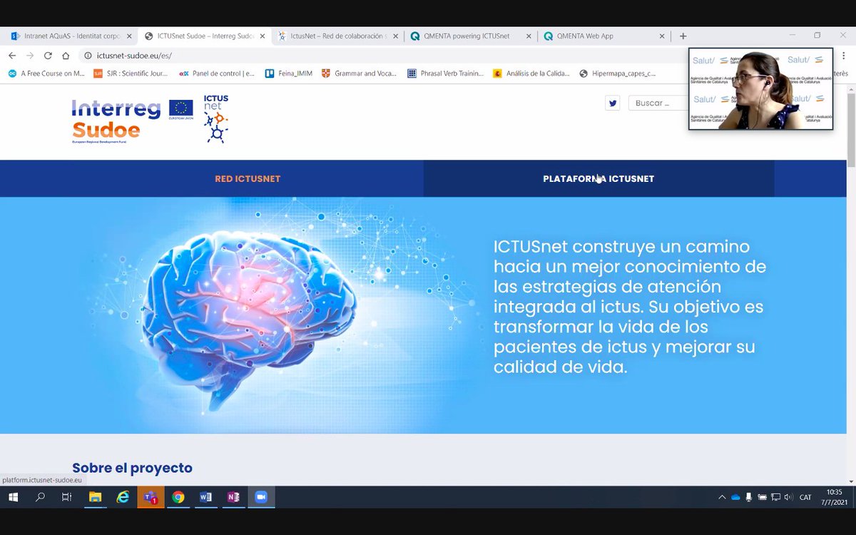856x535 pixels.
Task: Close the ICTUSnet Sudoe tab
Action: pos(263,36)
